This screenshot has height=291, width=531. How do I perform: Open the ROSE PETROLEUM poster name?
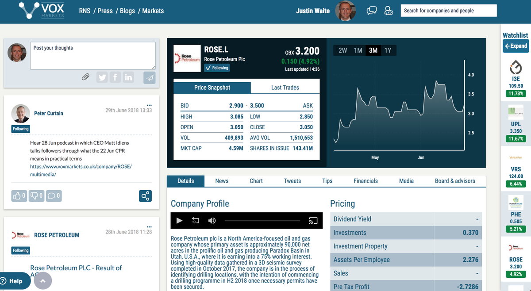click(57, 235)
